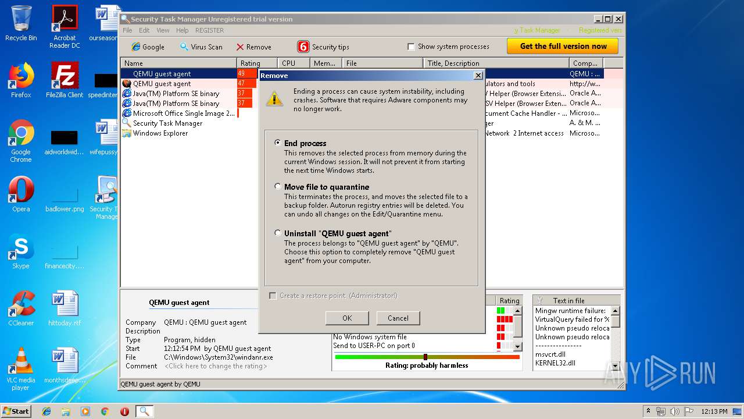Select KERNEL32.dll text entry
Image resolution: width=744 pixels, height=419 pixels.
(555, 363)
